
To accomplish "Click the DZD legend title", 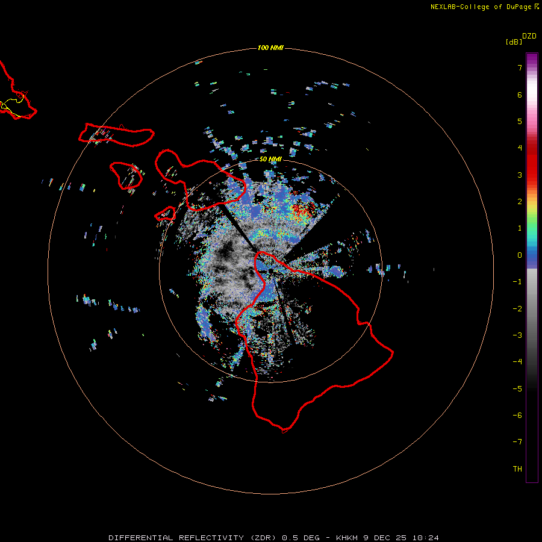I will pos(529,36).
